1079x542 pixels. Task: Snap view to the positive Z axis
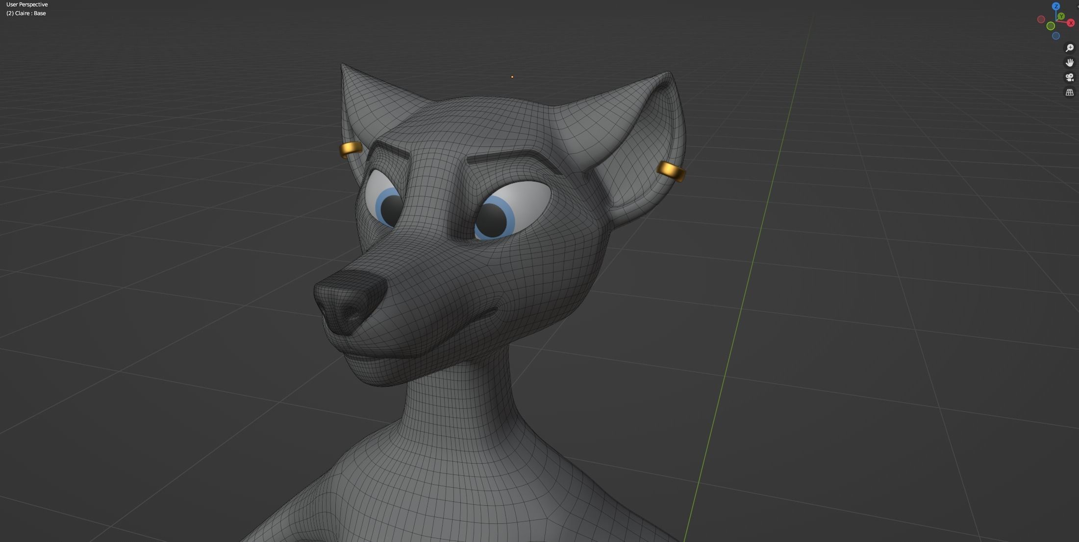tap(1056, 6)
